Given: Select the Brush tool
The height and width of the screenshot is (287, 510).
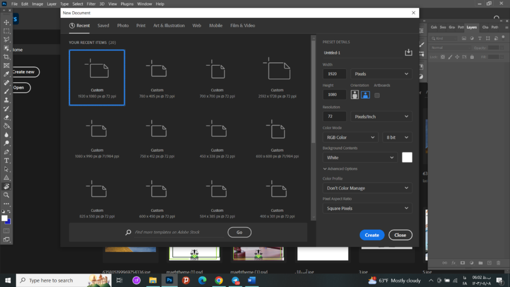Looking at the screenshot, I should (x=6, y=92).
